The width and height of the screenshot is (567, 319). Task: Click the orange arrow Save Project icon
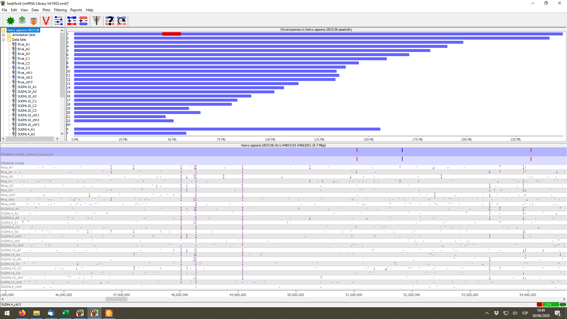(34, 21)
